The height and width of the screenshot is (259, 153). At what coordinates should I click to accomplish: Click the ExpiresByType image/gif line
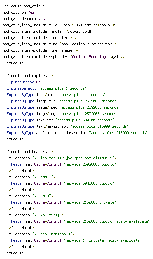(62, 101)
